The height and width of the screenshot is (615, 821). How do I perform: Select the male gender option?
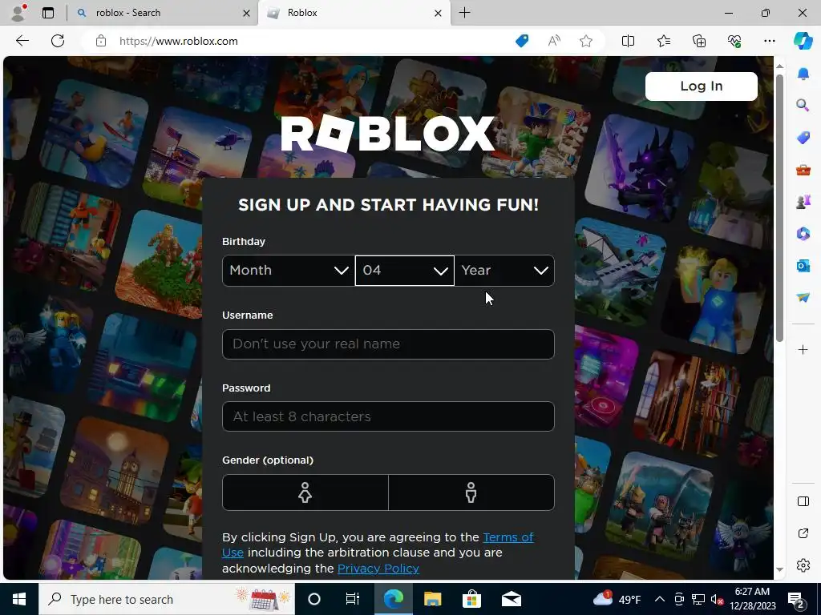click(x=471, y=492)
